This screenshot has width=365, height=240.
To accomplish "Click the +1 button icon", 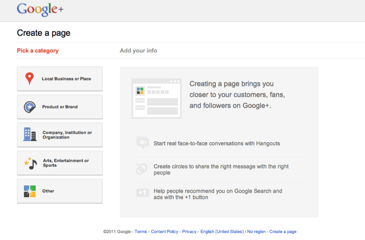I will coord(142,193).
